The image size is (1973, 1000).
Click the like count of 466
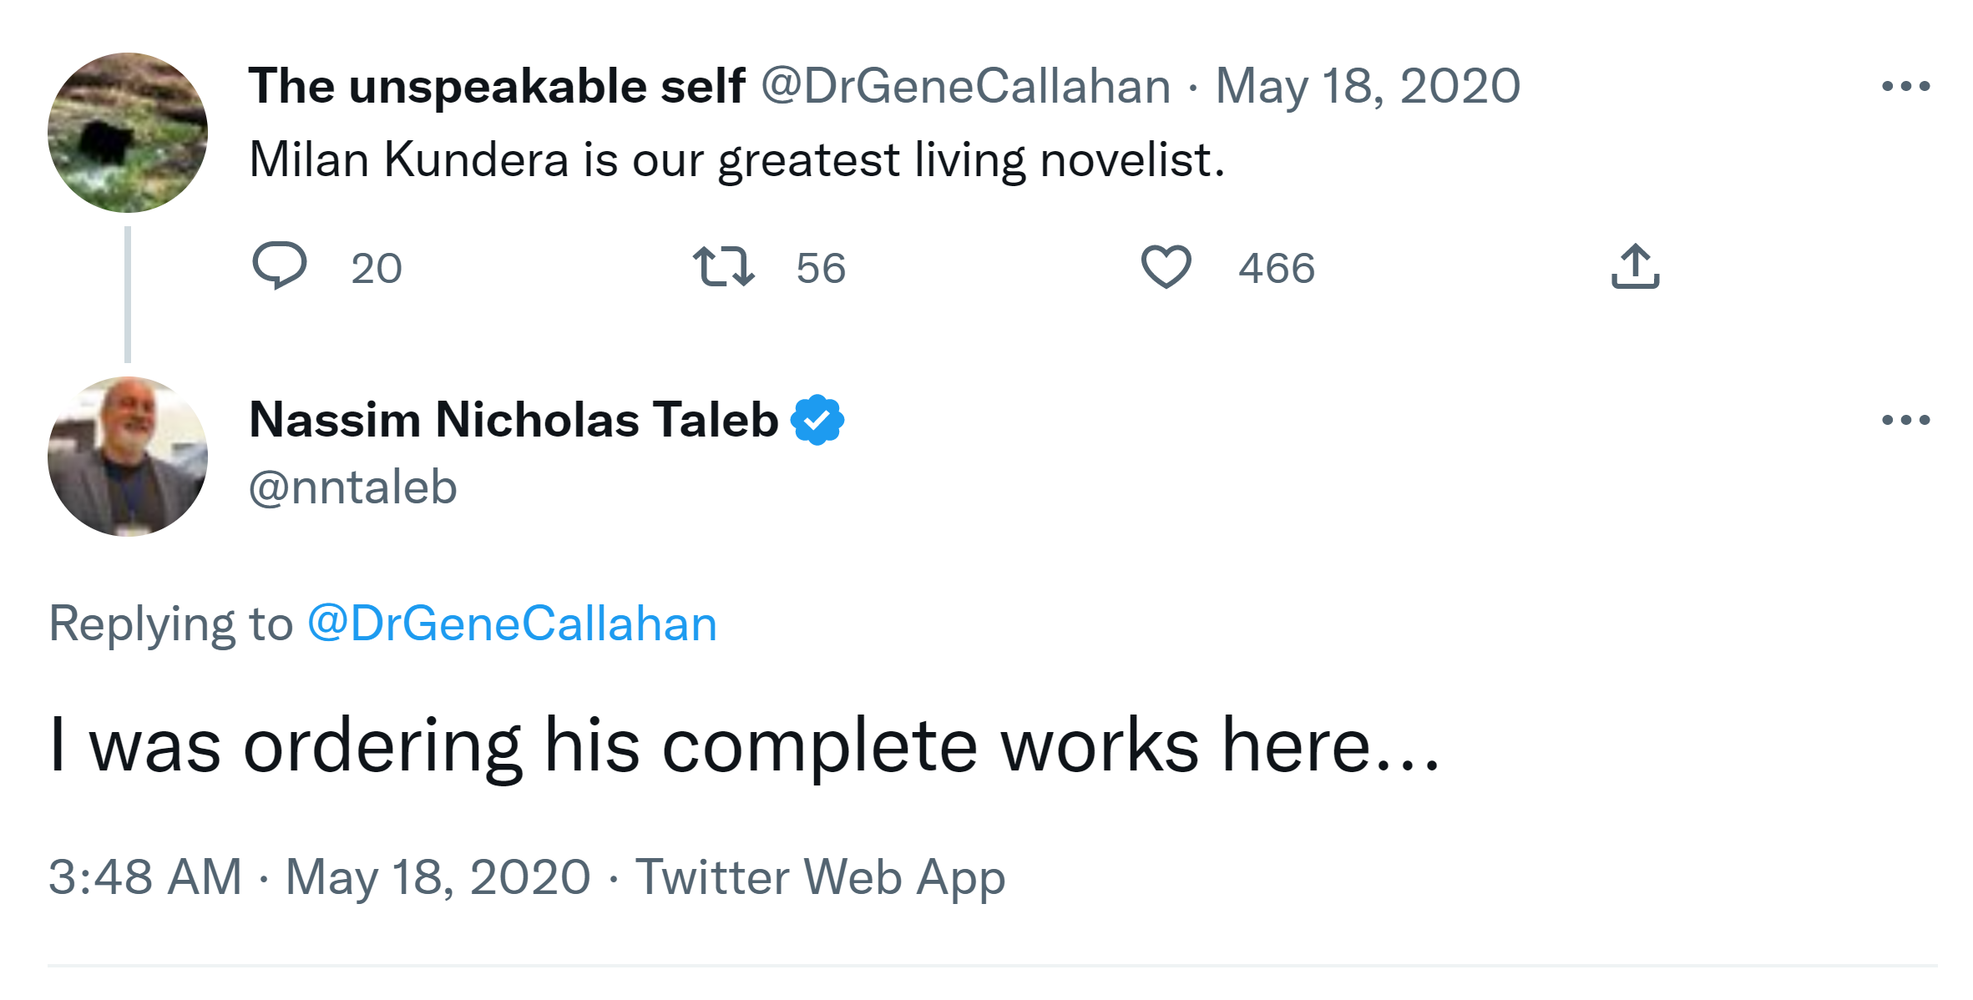click(x=1277, y=268)
